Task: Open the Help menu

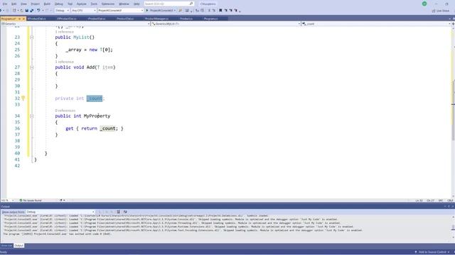Action: click(x=136, y=4)
